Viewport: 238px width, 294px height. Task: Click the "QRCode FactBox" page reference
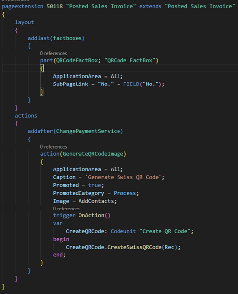[x=130, y=60]
